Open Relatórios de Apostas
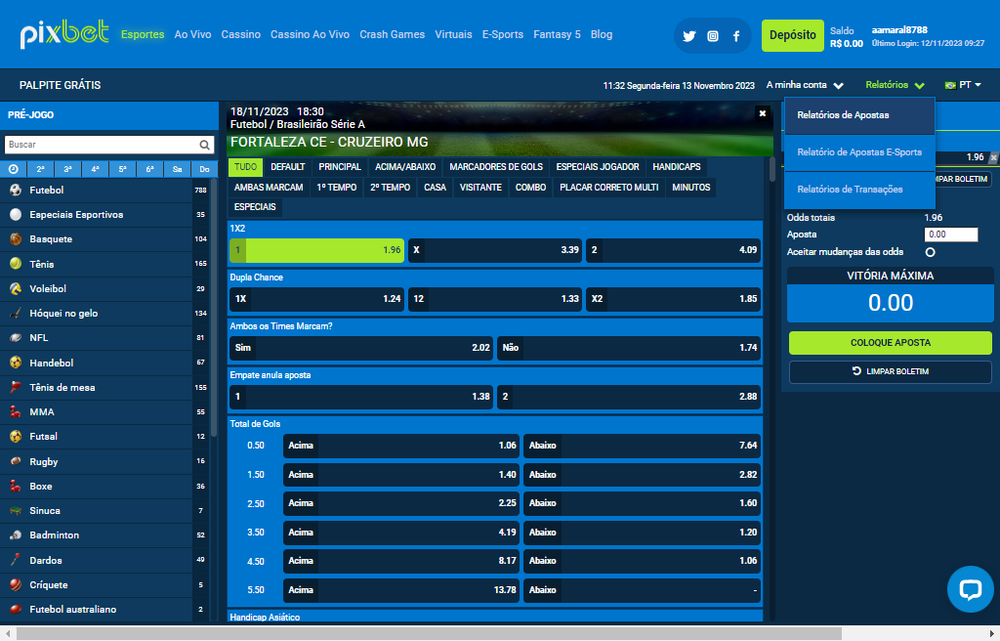Screen dimensions: 1000x641 tap(859, 115)
